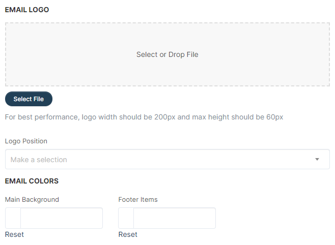Click the EMAIL LOGO section heading
The height and width of the screenshot is (245, 335).
[27, 10]
